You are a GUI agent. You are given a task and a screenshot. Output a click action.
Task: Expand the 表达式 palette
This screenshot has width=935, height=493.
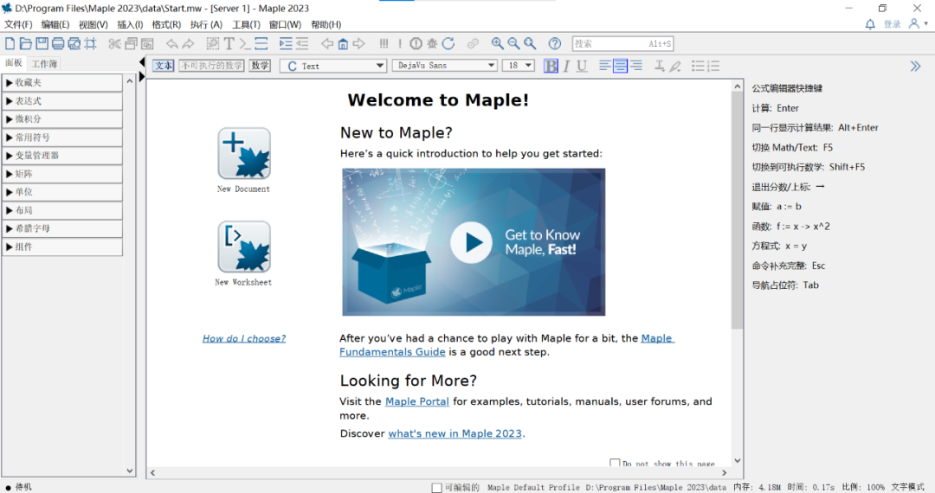click(62, 101)
